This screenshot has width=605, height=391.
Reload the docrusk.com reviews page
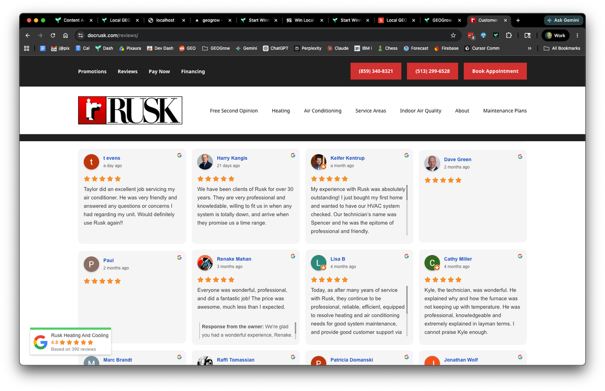pos(53,36)
